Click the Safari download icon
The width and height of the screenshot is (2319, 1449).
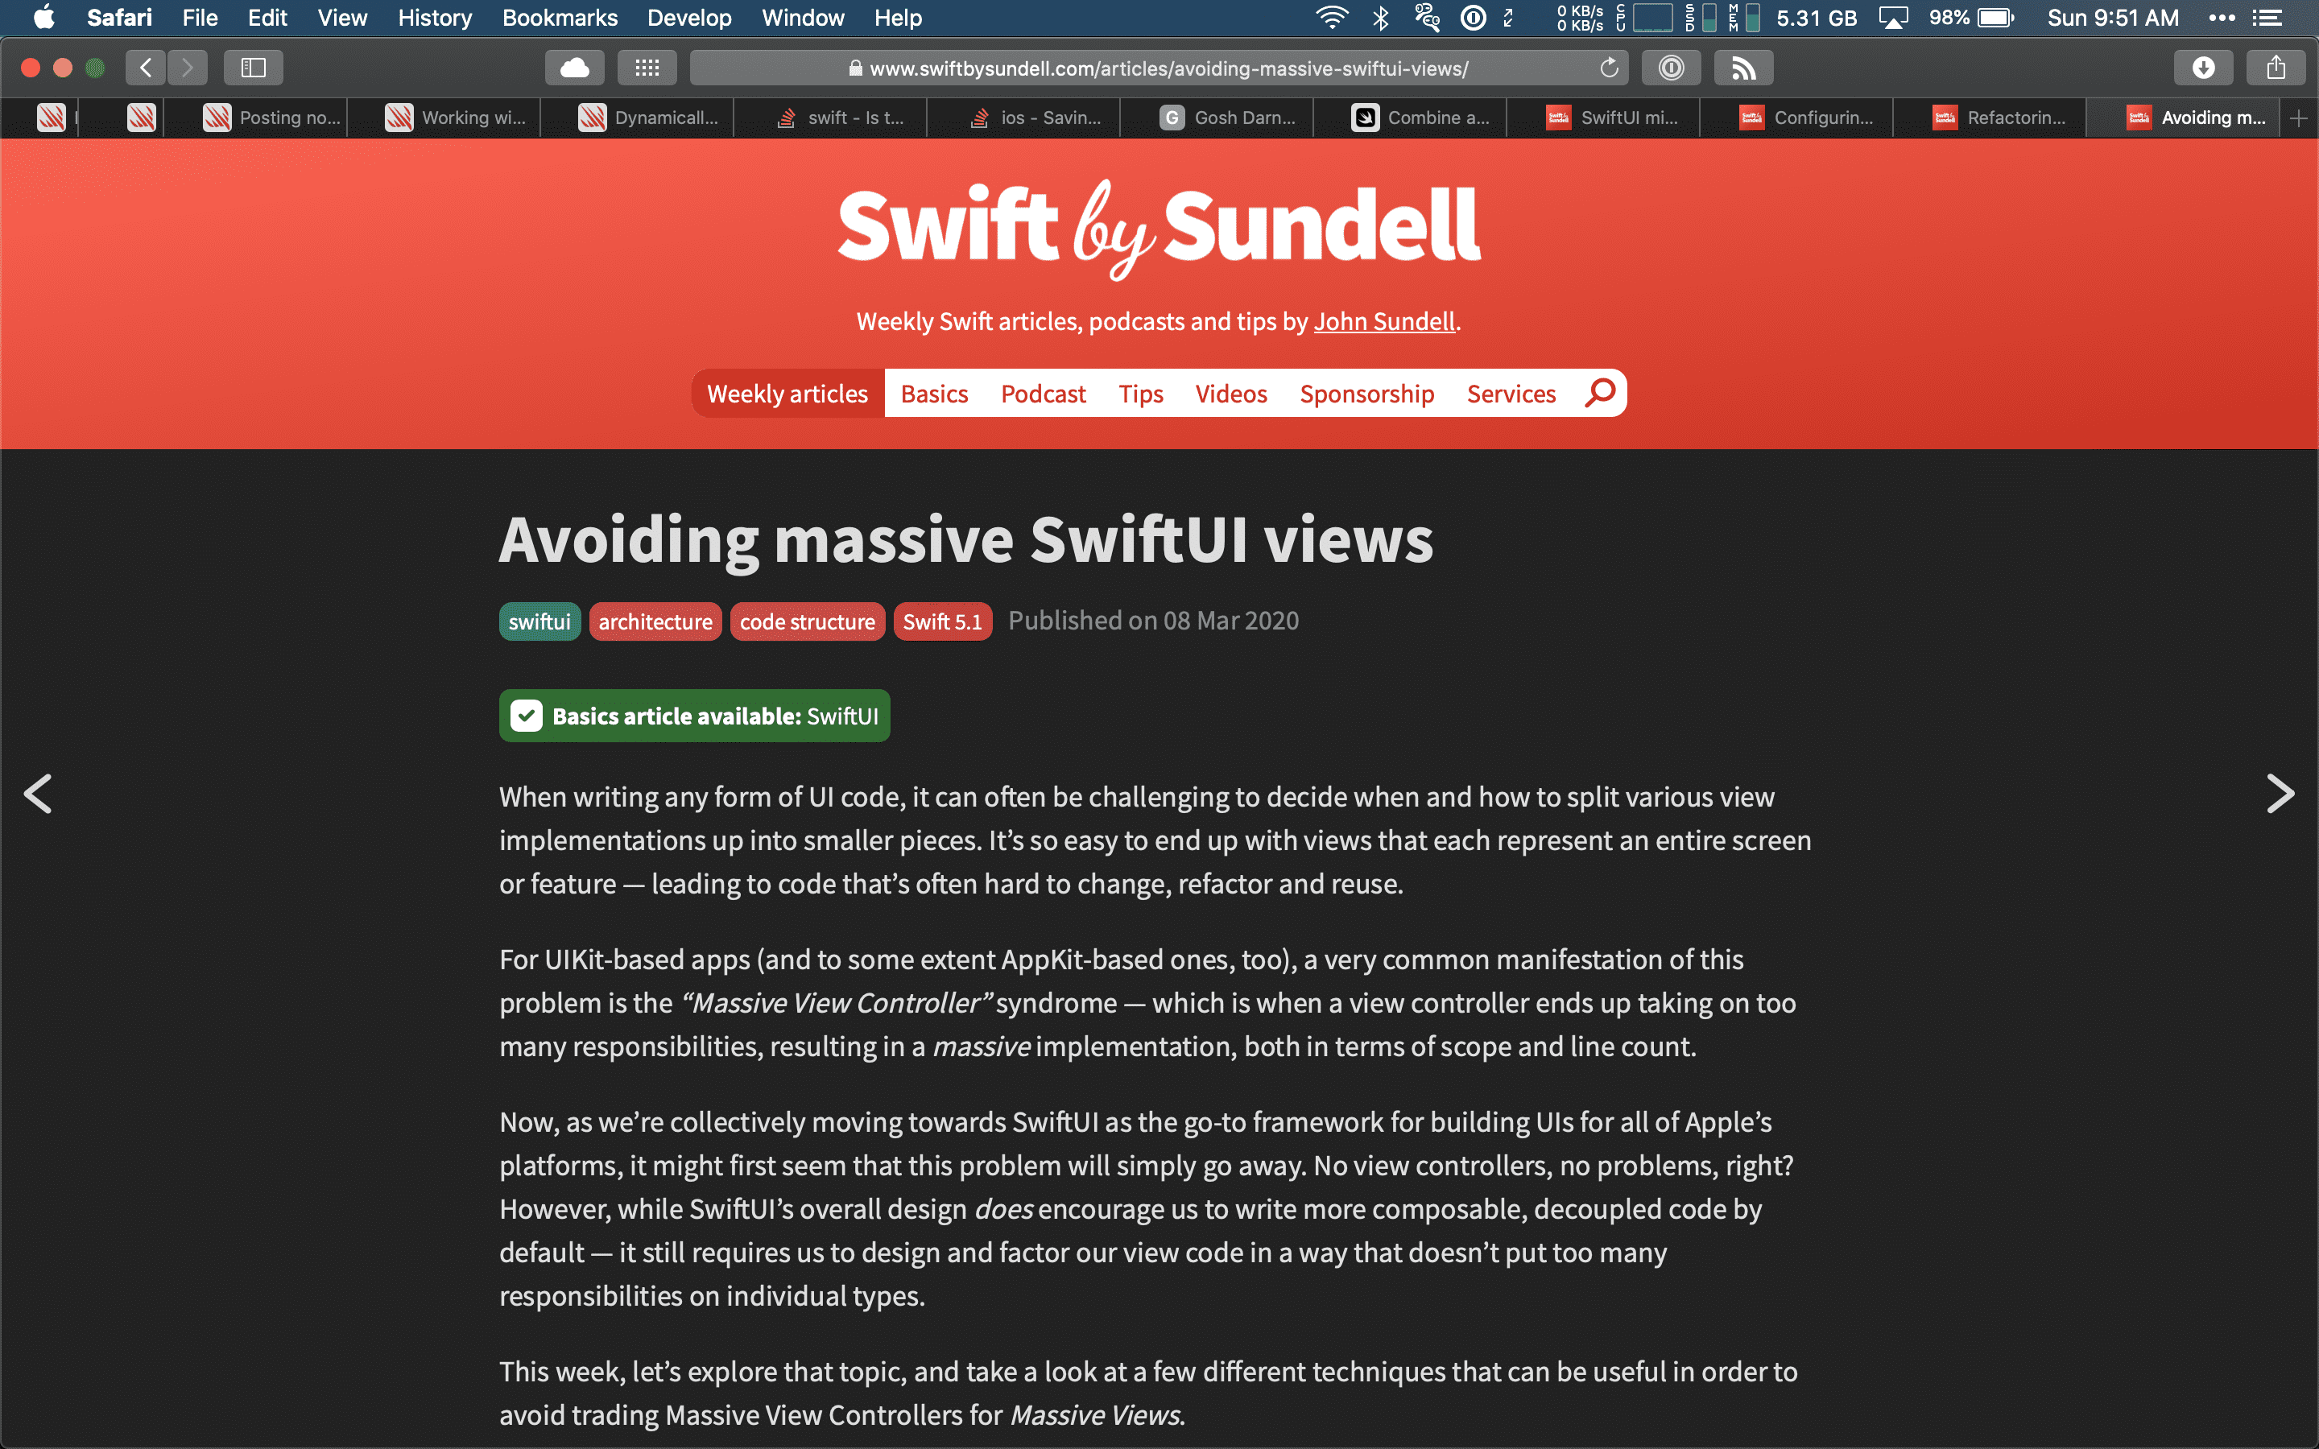coord(2202,67)
